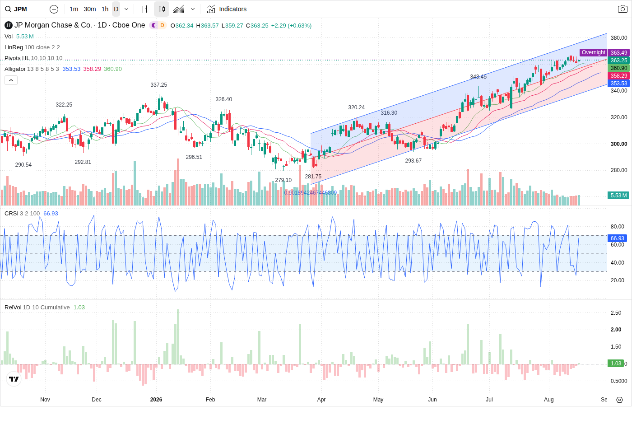Click the 290.54 pivot low label

[x=23, y=165]
